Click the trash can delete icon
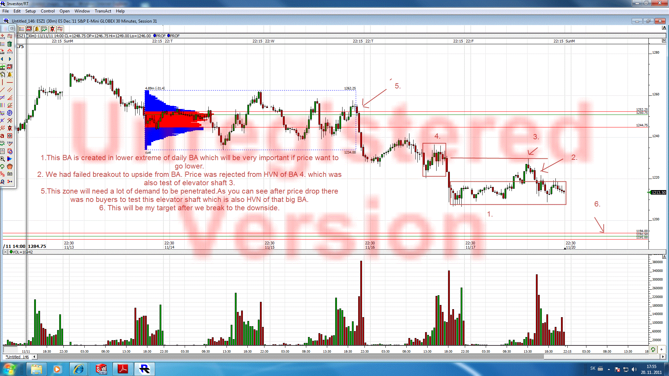 tap(10, 44)
